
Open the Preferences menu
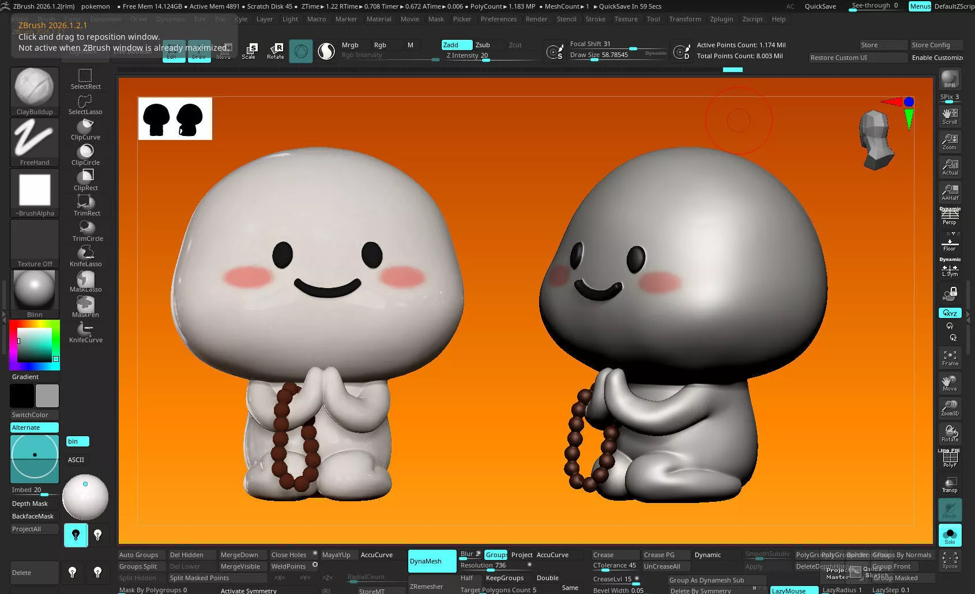tap(499, 19)
